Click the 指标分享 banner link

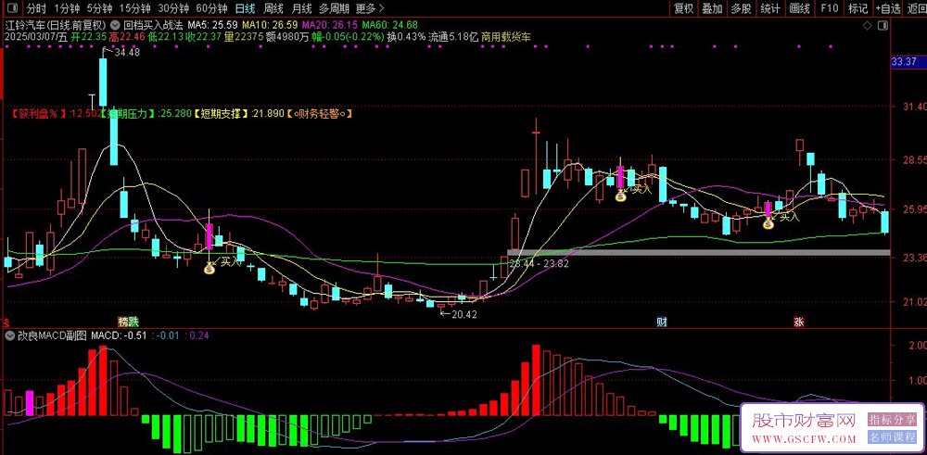coord(892,420)
